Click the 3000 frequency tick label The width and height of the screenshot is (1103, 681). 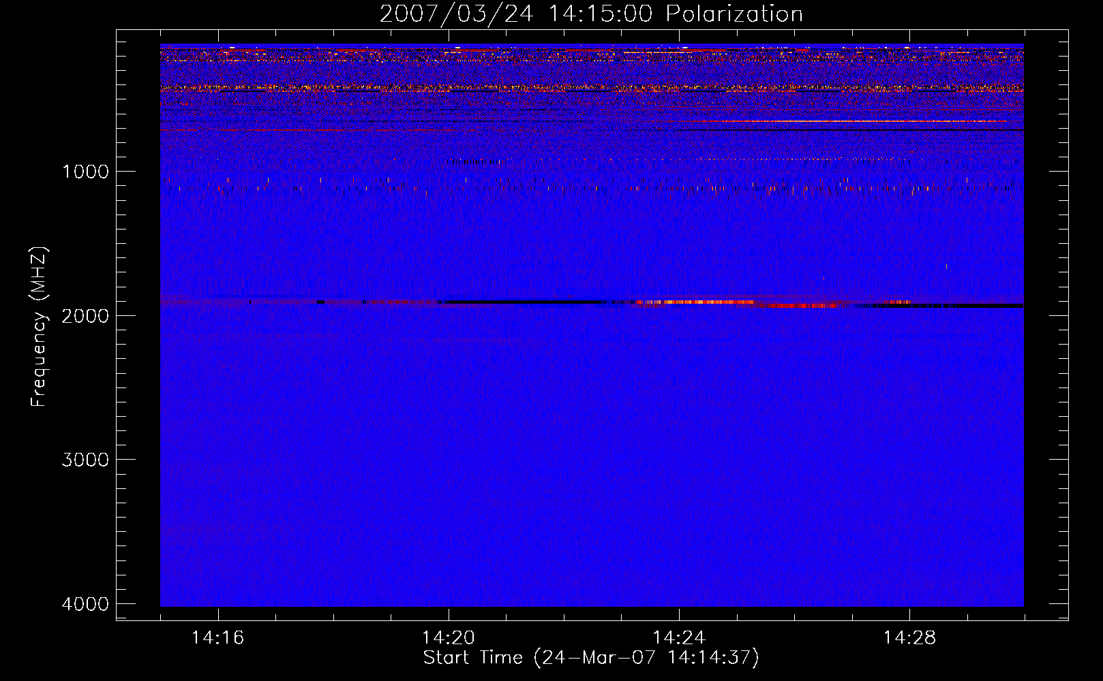coord(85,460)
